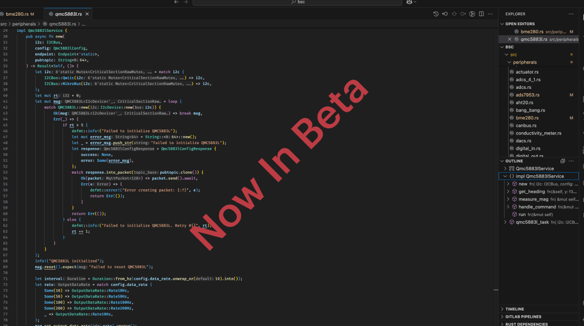Open the Copilot chat icon
Image resolution: width=584 pixels, height=326 pixels.
coord(409,2)
